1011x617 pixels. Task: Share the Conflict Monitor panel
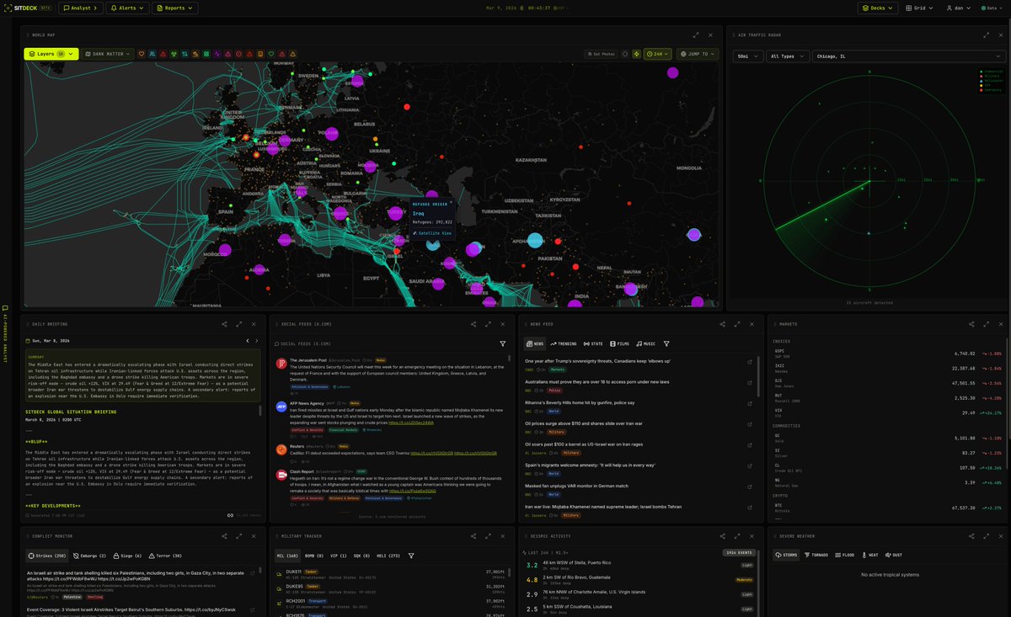tap(224, 535)
